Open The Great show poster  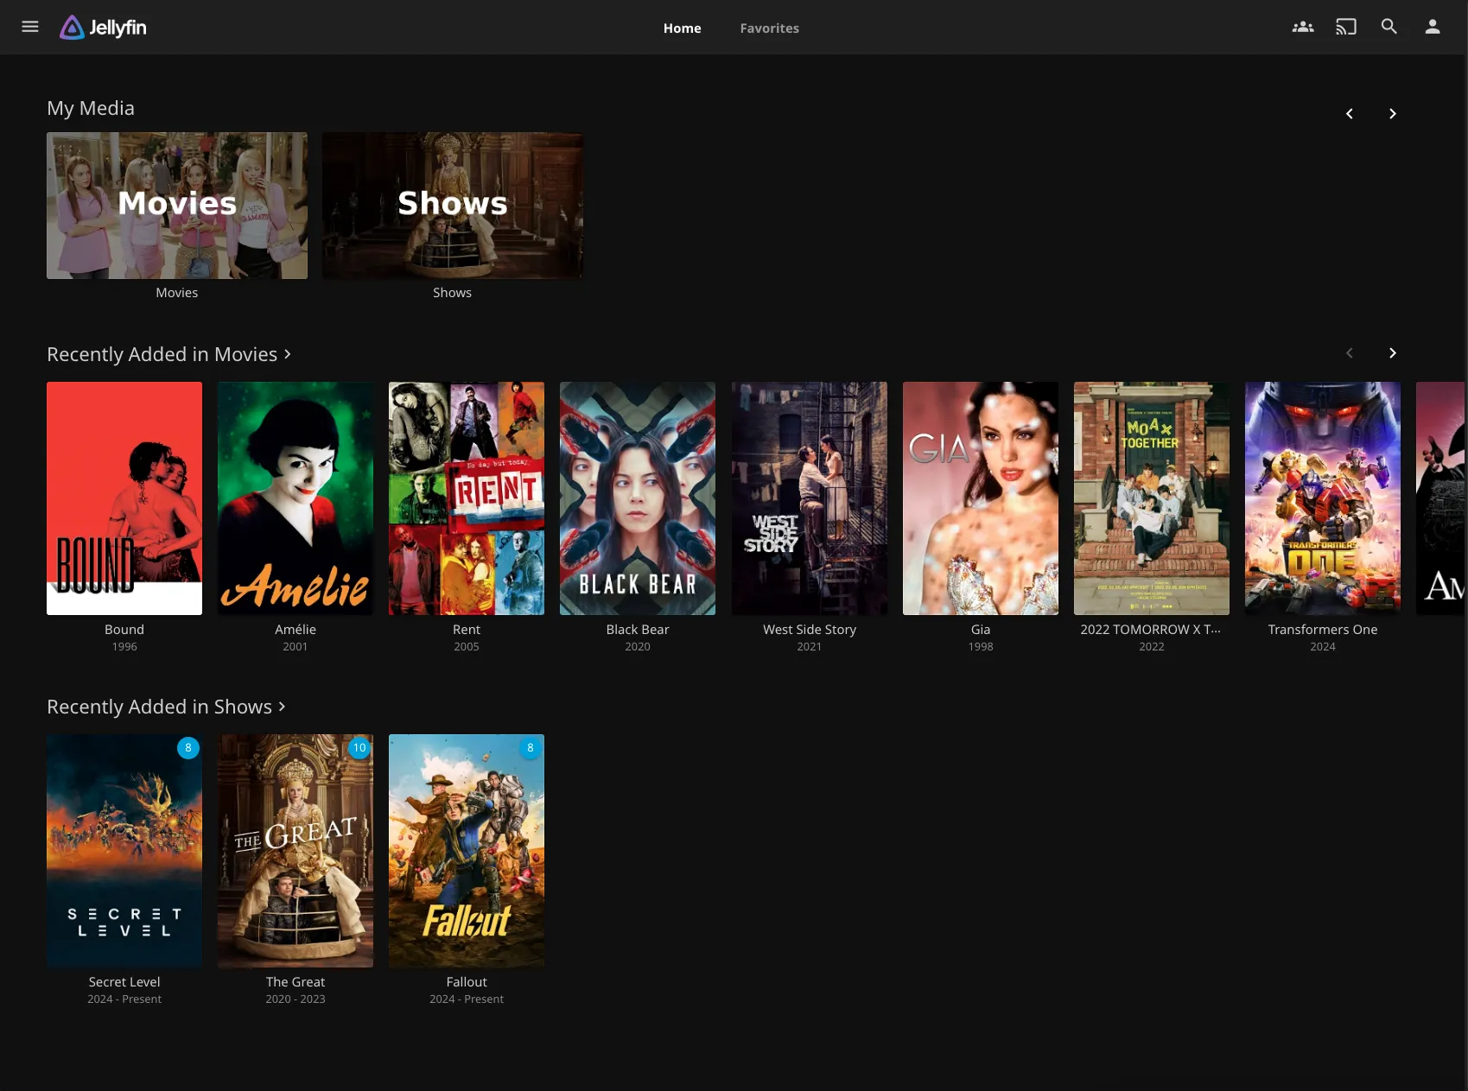(296, 851)
